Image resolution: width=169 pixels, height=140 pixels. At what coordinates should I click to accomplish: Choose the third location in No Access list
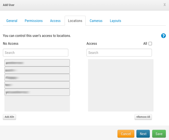click(37, 77)
